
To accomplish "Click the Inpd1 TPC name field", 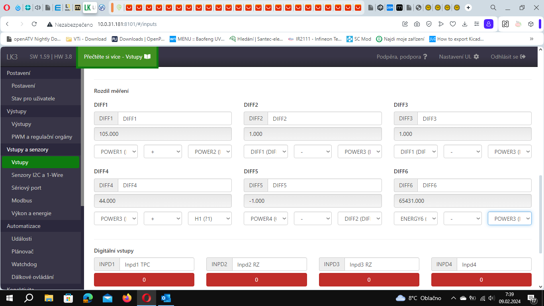I will coord(157,264).
